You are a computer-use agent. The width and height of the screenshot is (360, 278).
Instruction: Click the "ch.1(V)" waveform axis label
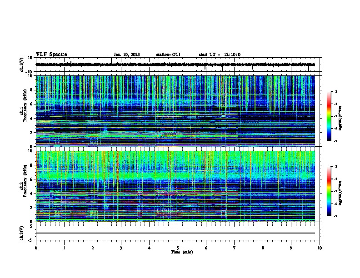tap(21, 65)
